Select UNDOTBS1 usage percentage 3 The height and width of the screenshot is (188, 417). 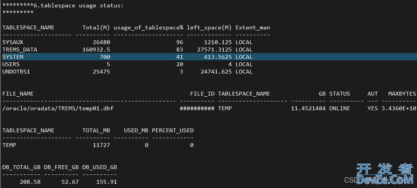tap(181, 72)
